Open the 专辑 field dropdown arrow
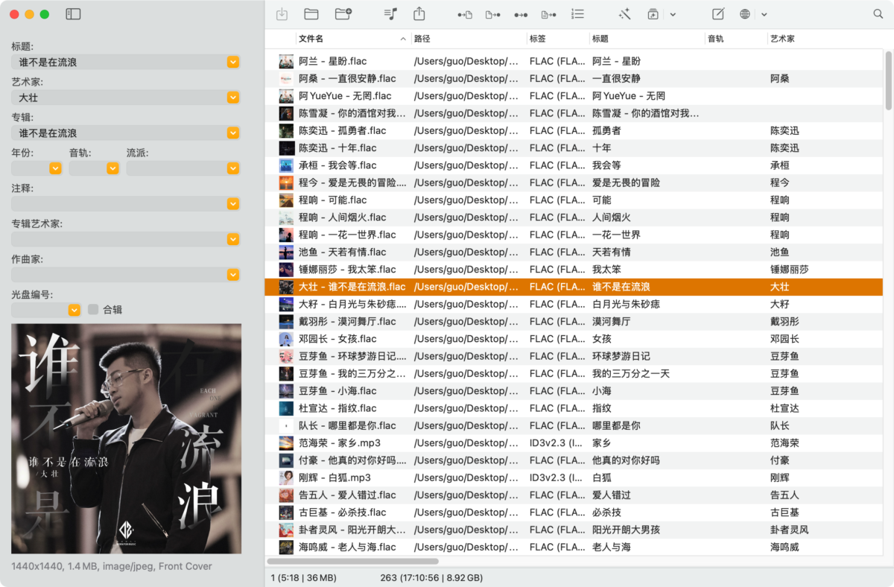Screen dimensions: 894x587 [233, 133]
